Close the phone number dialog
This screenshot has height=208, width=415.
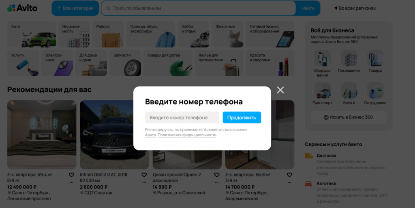tap(280, 90)
